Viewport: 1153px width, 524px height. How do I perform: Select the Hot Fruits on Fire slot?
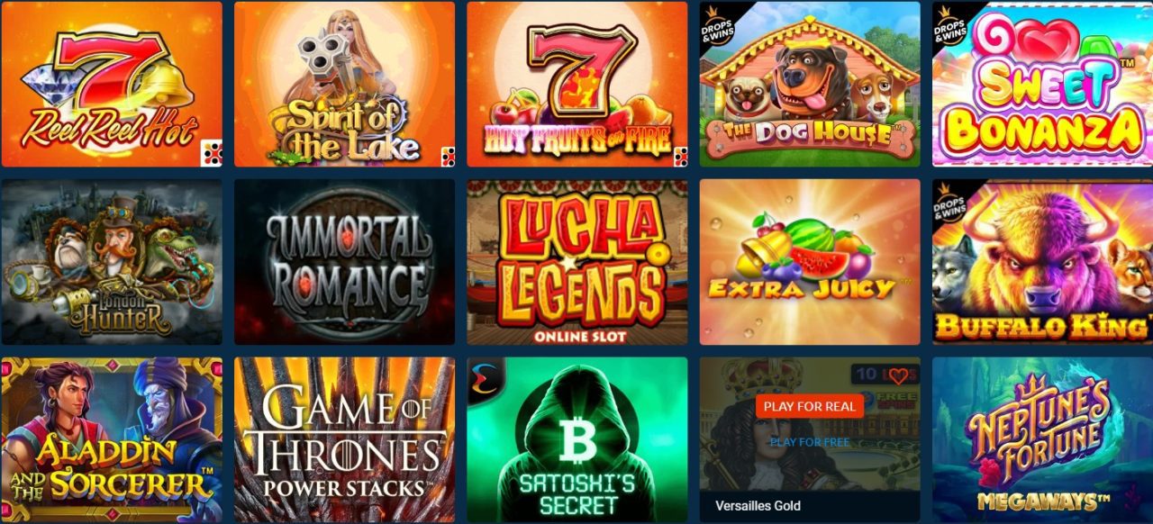point(577,84)
